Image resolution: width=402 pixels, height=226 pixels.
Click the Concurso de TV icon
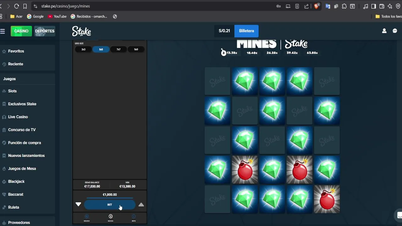[x=4, y=130]
